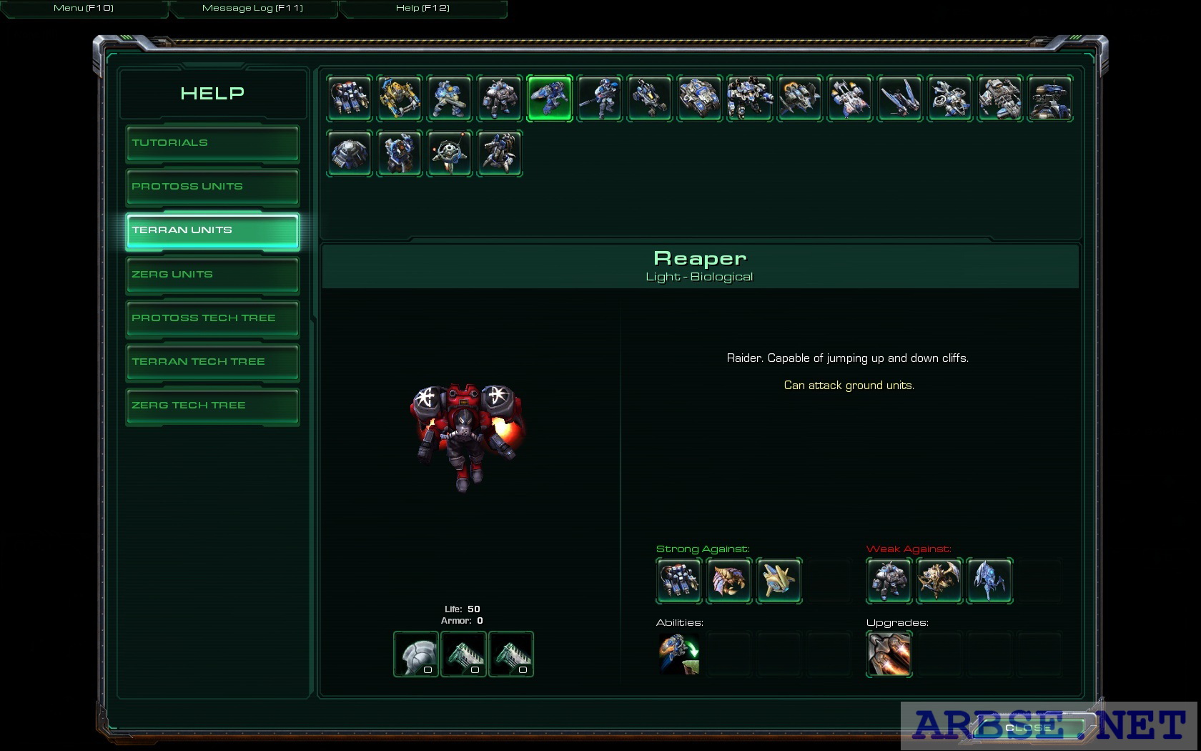Click SCV icon under Strong Against
1201x751 pixels.
click(678, 581)
